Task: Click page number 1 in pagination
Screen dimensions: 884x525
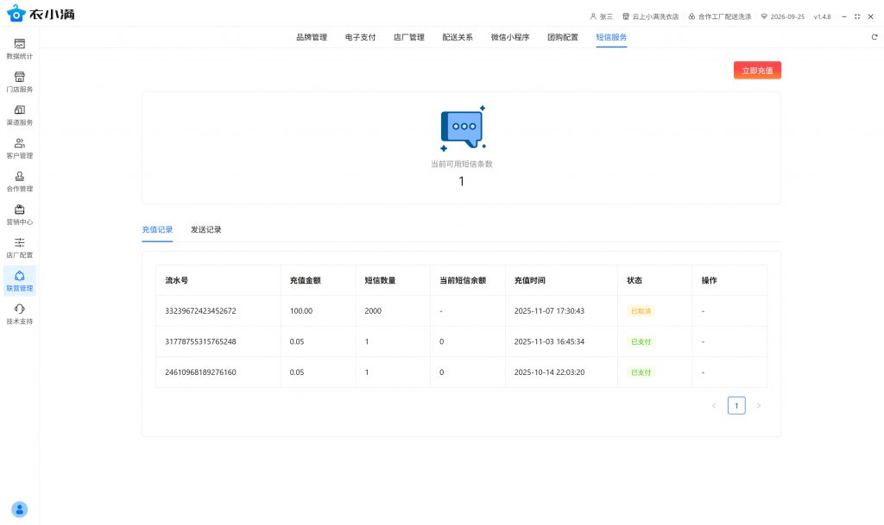Action: tap(736, 405)
